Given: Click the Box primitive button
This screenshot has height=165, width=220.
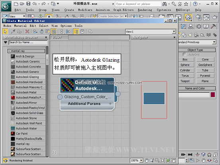Looking at the screenshot, I should coord(186,60).
